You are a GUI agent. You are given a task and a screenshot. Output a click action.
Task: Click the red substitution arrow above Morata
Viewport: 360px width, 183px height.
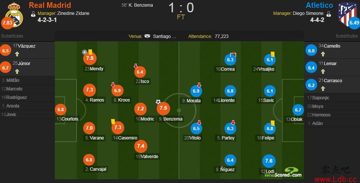click(x=199, y=85)
